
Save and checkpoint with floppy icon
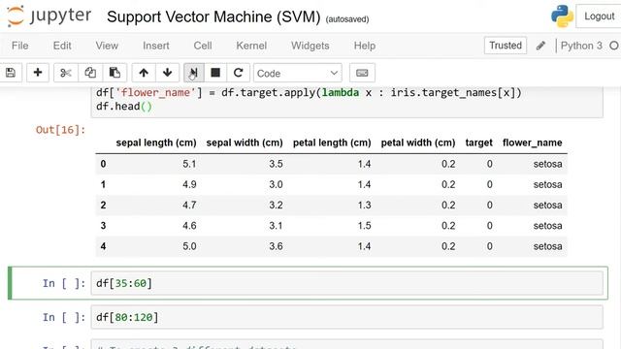click(x=11, y=73)
